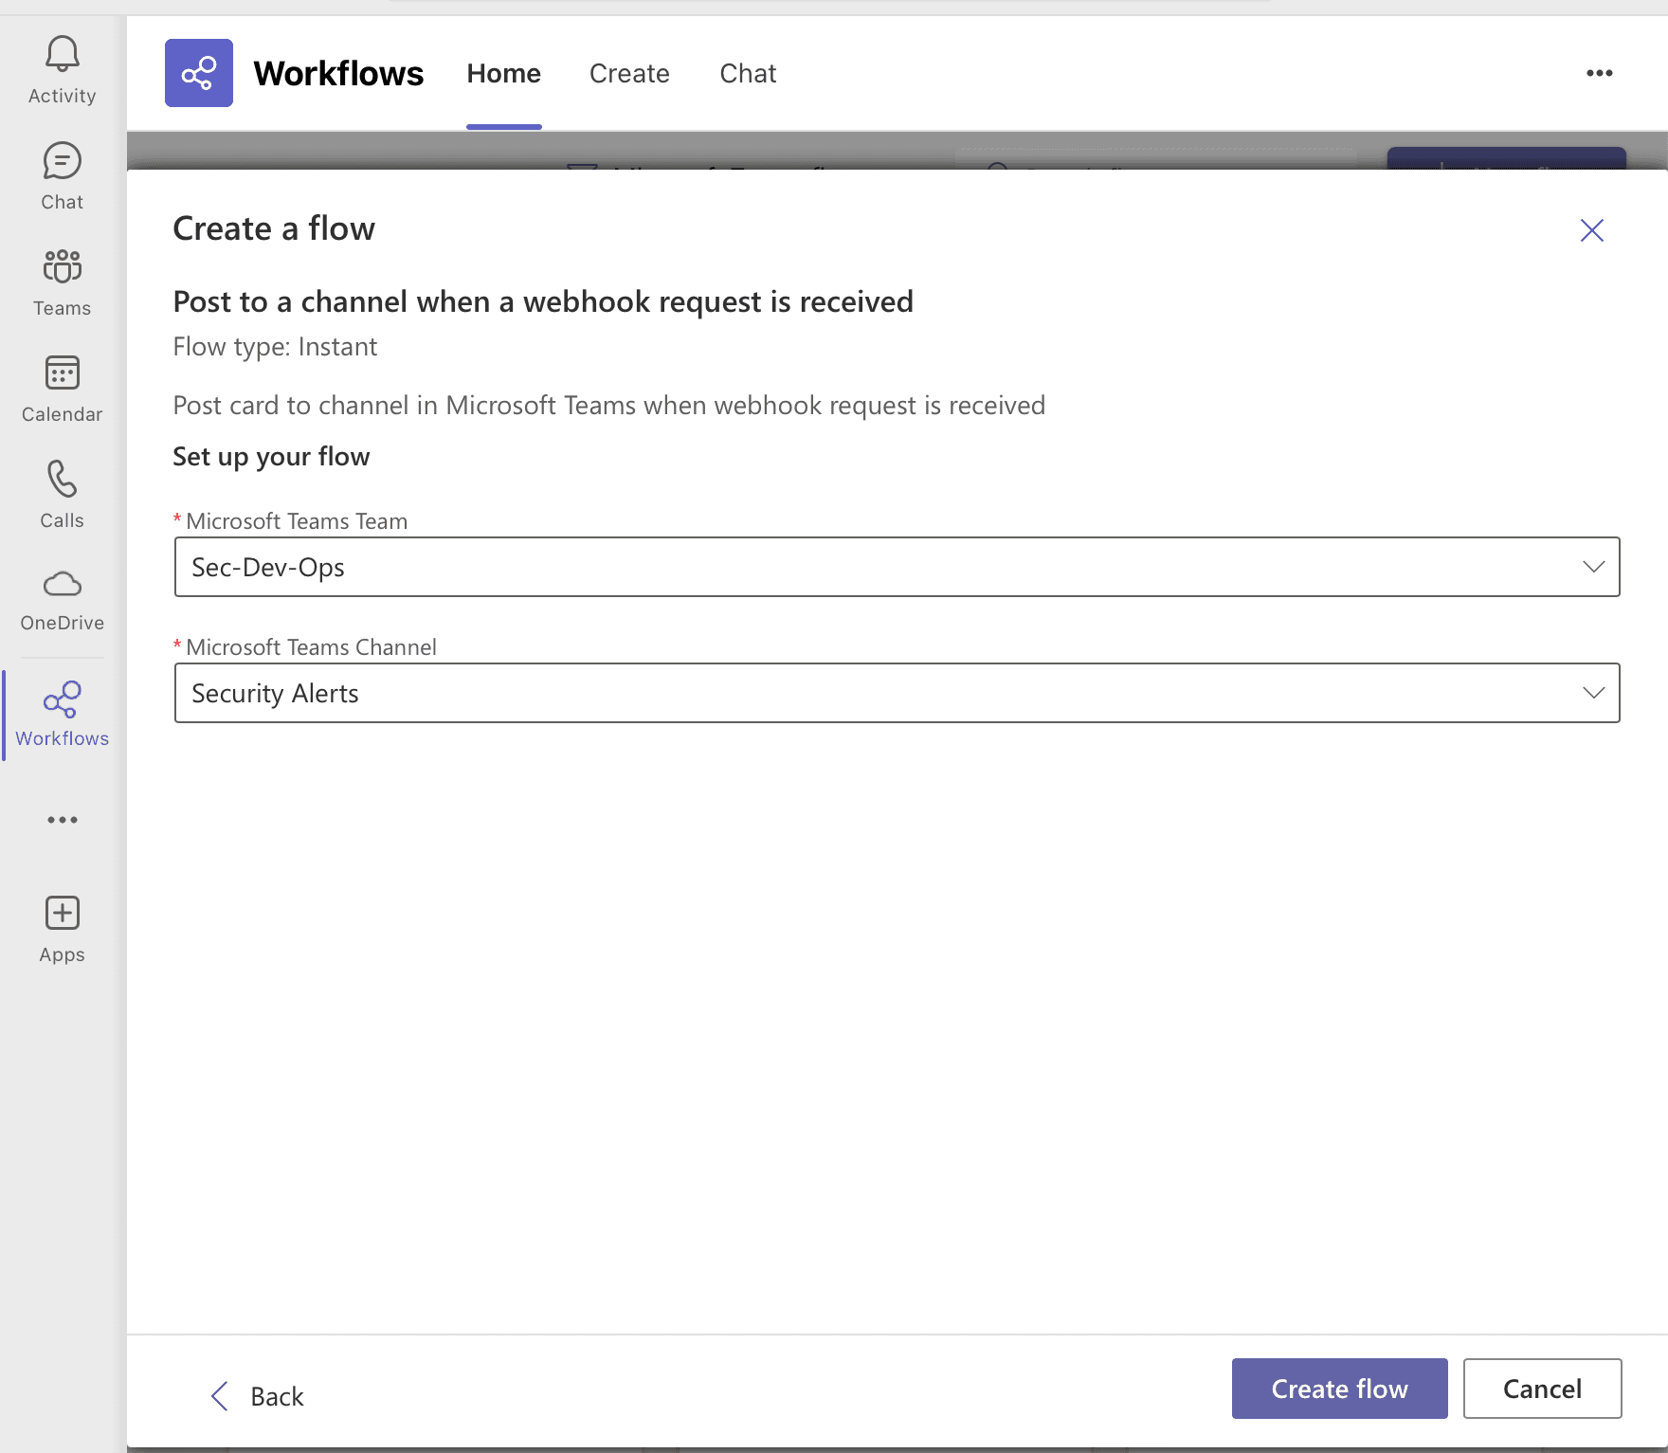Open the Workflows options ellipsis menu
The image size is (1668, 1453).
pyautogui.click(x=1601, y=73)
